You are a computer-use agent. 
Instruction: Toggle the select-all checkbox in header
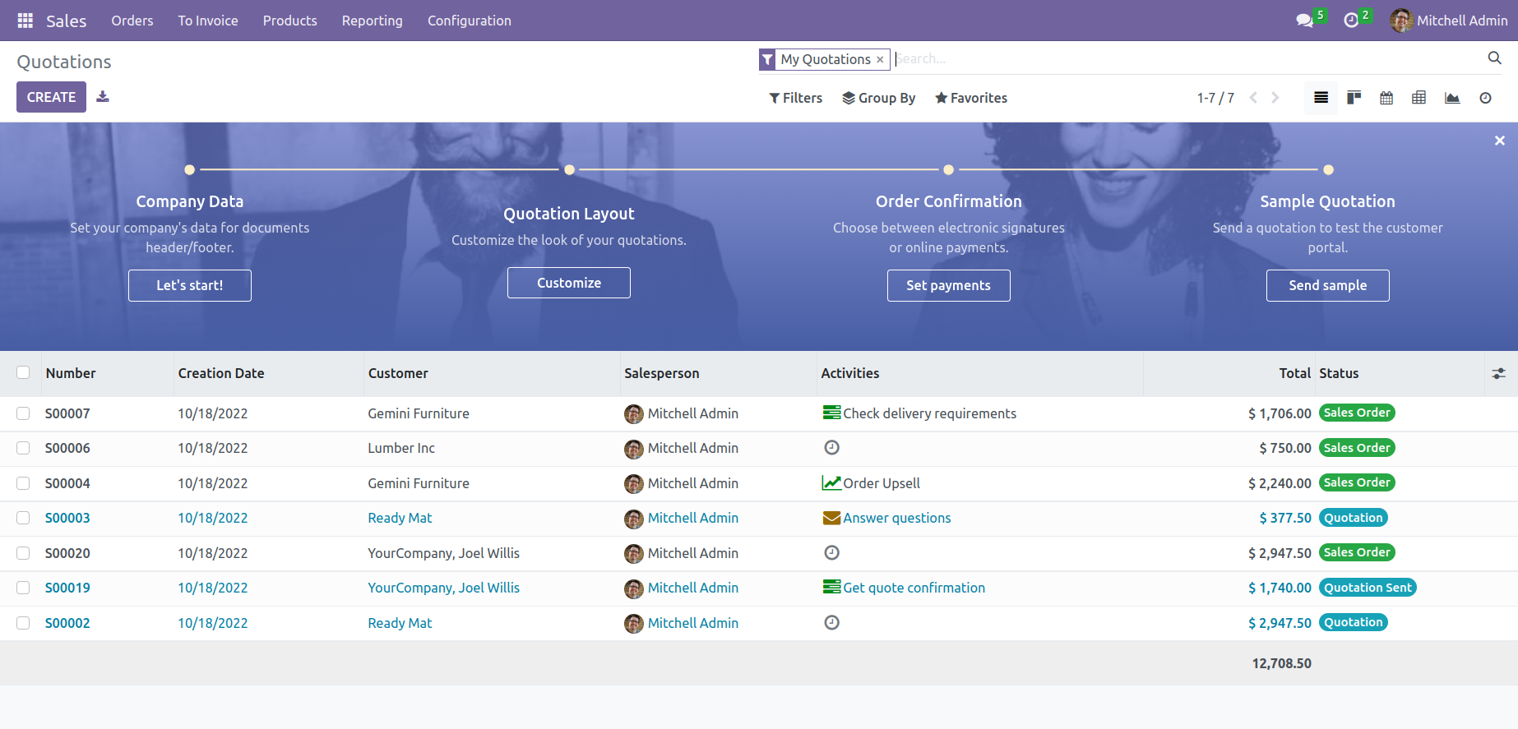[23, 372]
